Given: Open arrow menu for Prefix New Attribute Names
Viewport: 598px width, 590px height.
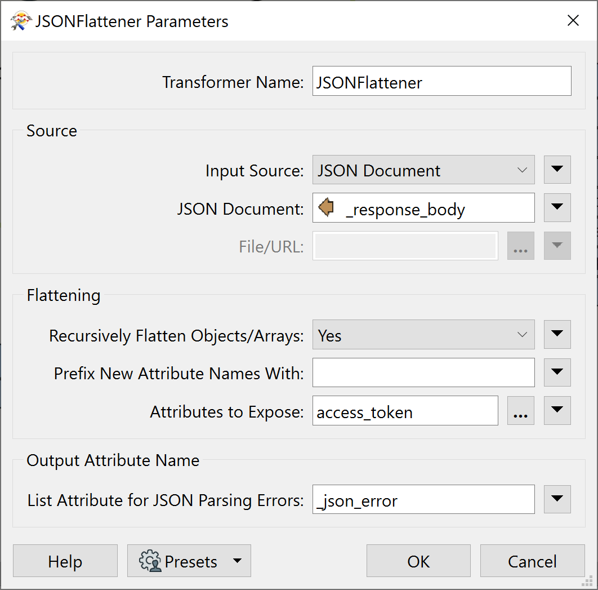Looking at the screenshot, I should click(x=557, y=372).
